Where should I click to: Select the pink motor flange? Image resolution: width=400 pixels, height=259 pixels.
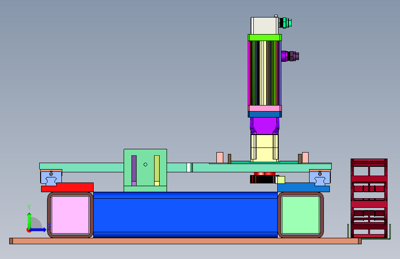(265, 108)
